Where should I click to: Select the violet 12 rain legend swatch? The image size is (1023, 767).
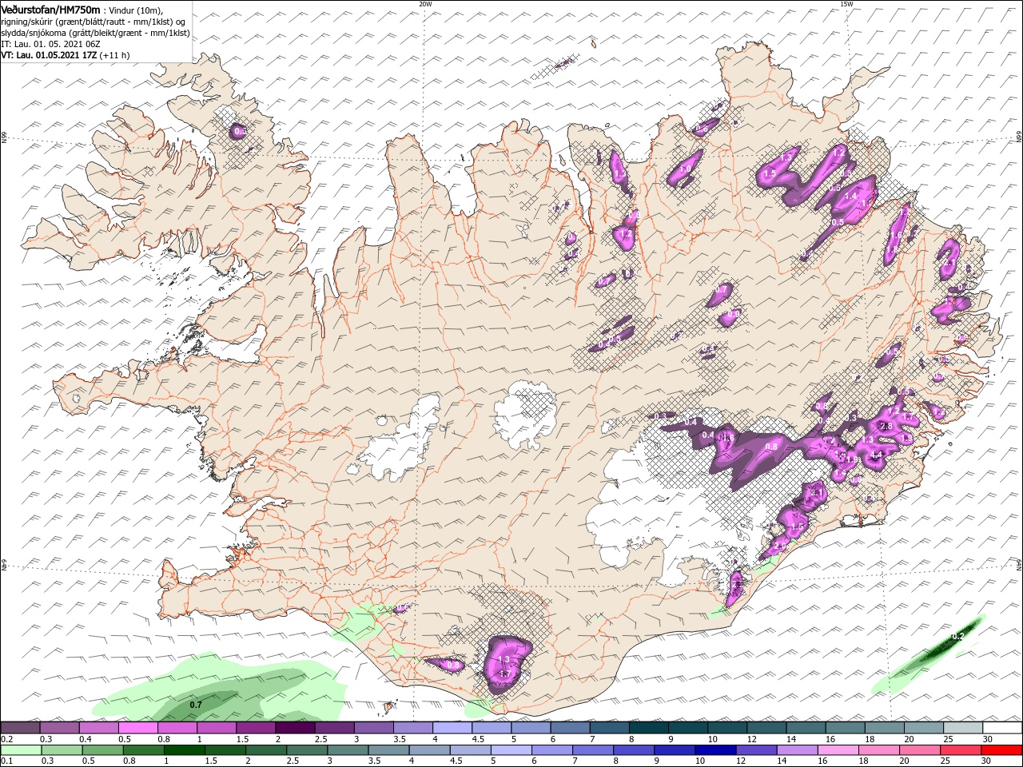(756, 750)
